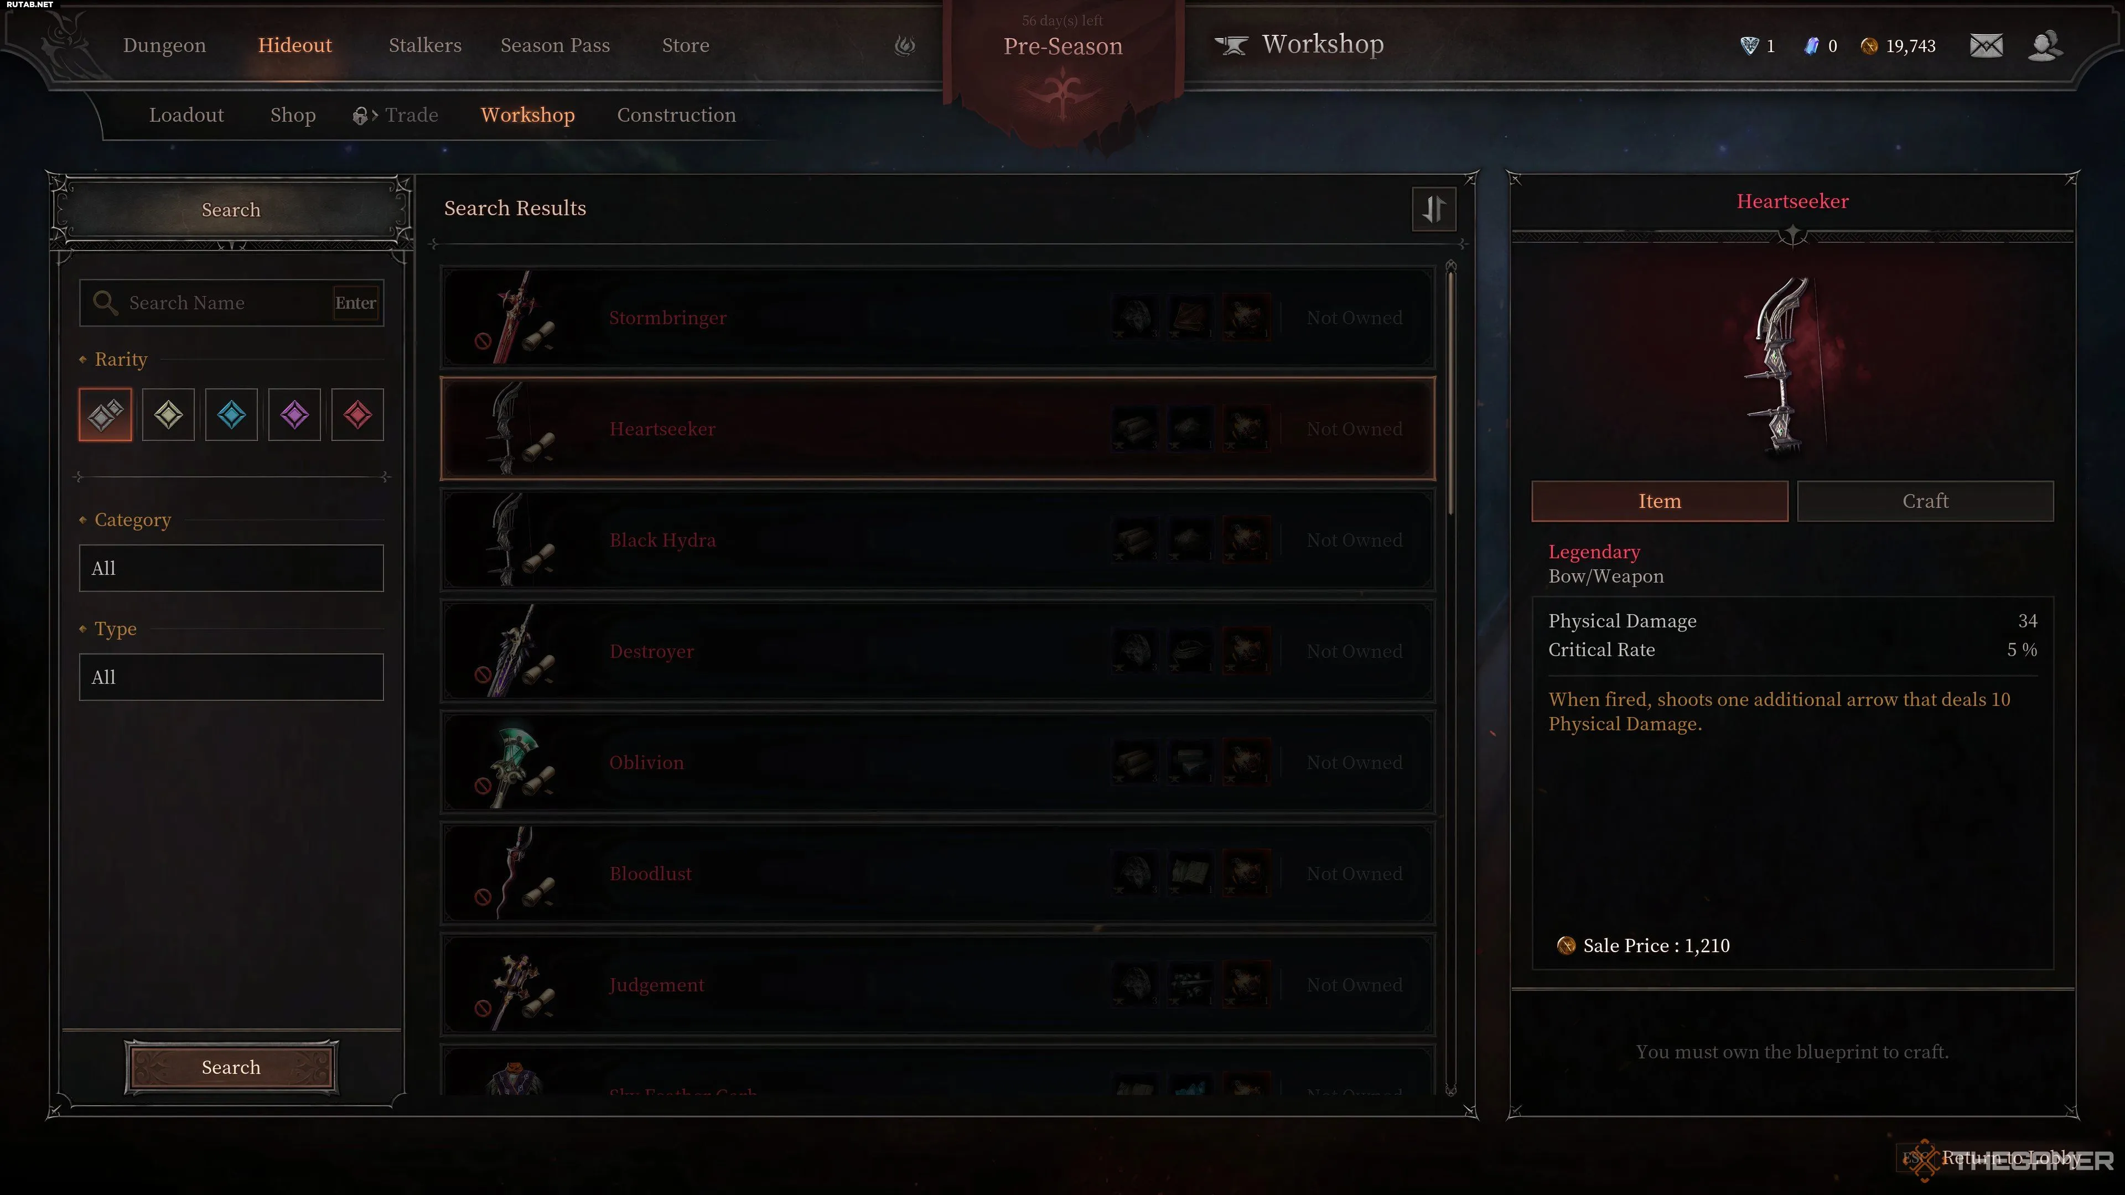This screenshot has width=2125, height=1195.
Task: Go to the Season Pass menu
Action: pyautogui.click(x=555, y=45)
